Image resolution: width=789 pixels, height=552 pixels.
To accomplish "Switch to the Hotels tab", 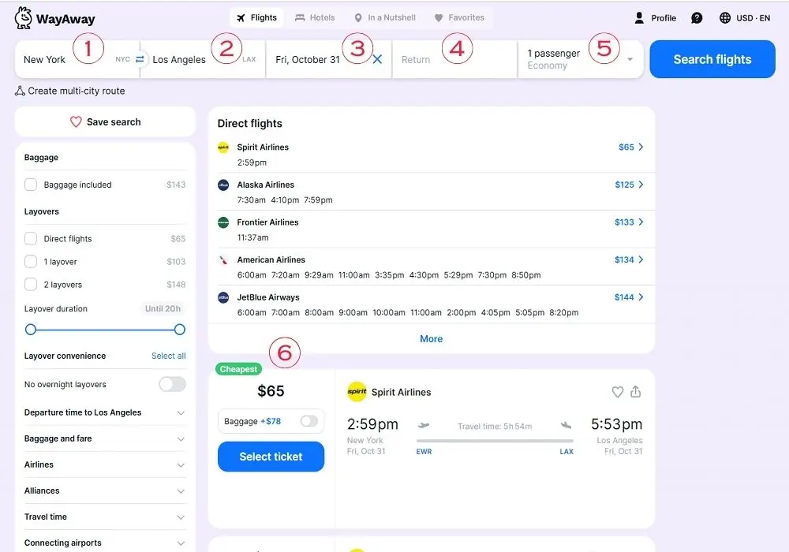I will [x=315, y=17].
